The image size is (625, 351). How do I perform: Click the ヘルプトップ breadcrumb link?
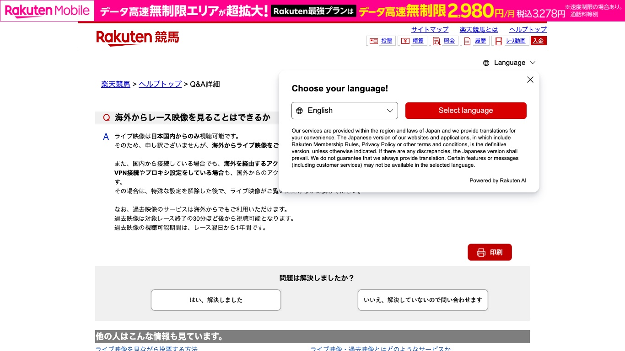tap(160, 84)
